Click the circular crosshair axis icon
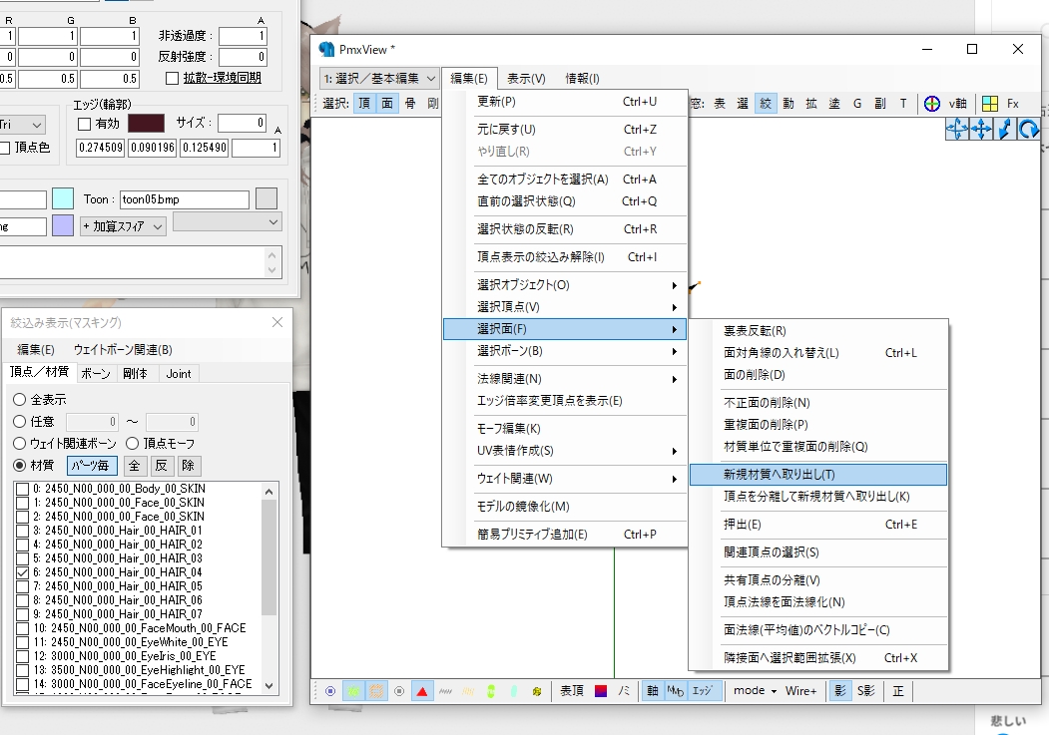The image size is (1049, 735). pyautogui.click(x=932, y=104)
